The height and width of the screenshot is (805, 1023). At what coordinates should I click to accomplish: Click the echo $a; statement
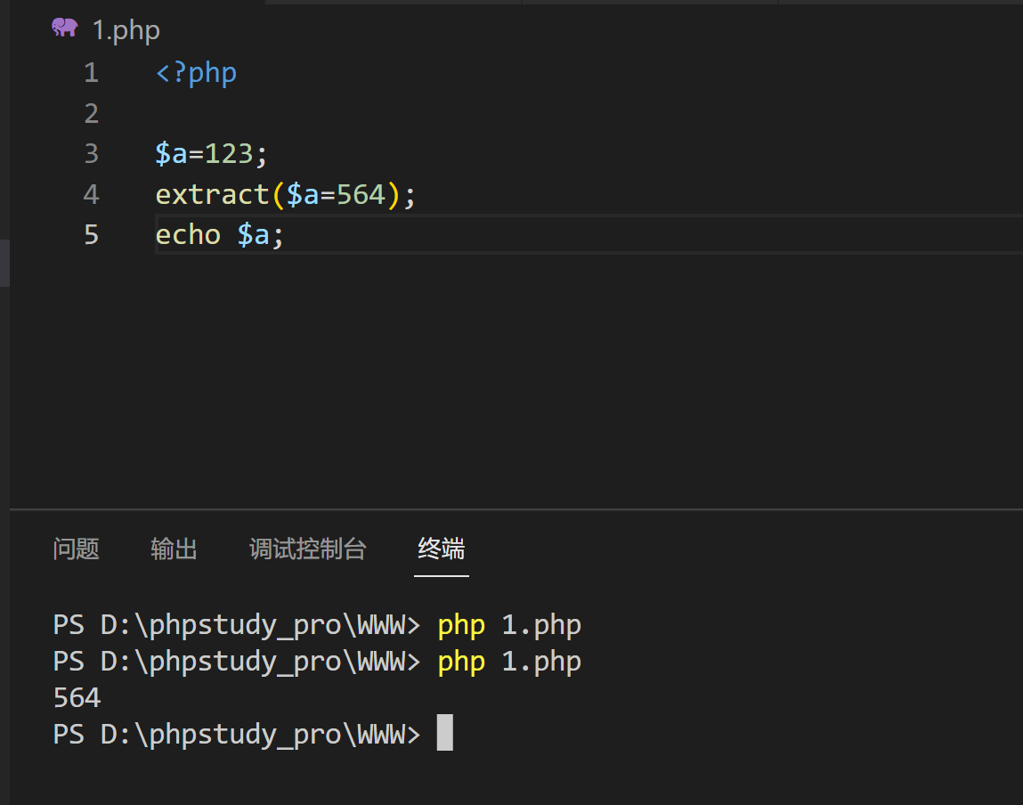coord(219,235)
